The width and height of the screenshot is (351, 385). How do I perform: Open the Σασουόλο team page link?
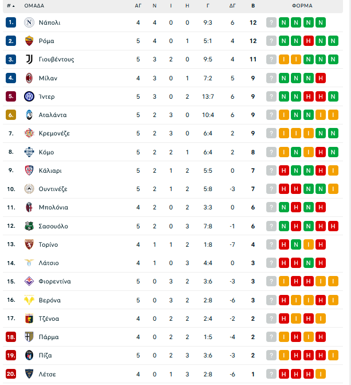53,226
